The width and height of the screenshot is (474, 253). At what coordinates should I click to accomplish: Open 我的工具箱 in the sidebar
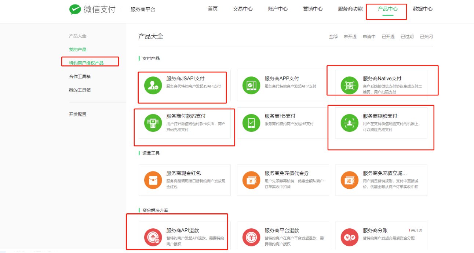(80, 90)
